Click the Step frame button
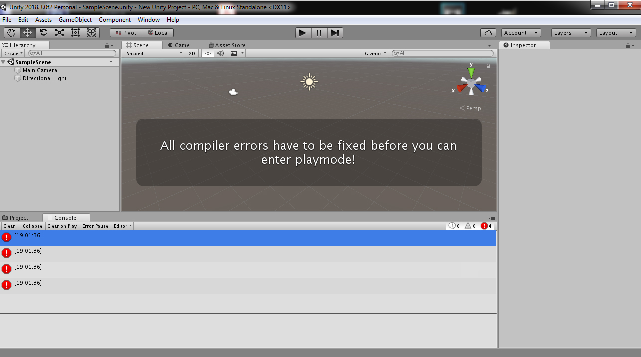 [335, 33]
